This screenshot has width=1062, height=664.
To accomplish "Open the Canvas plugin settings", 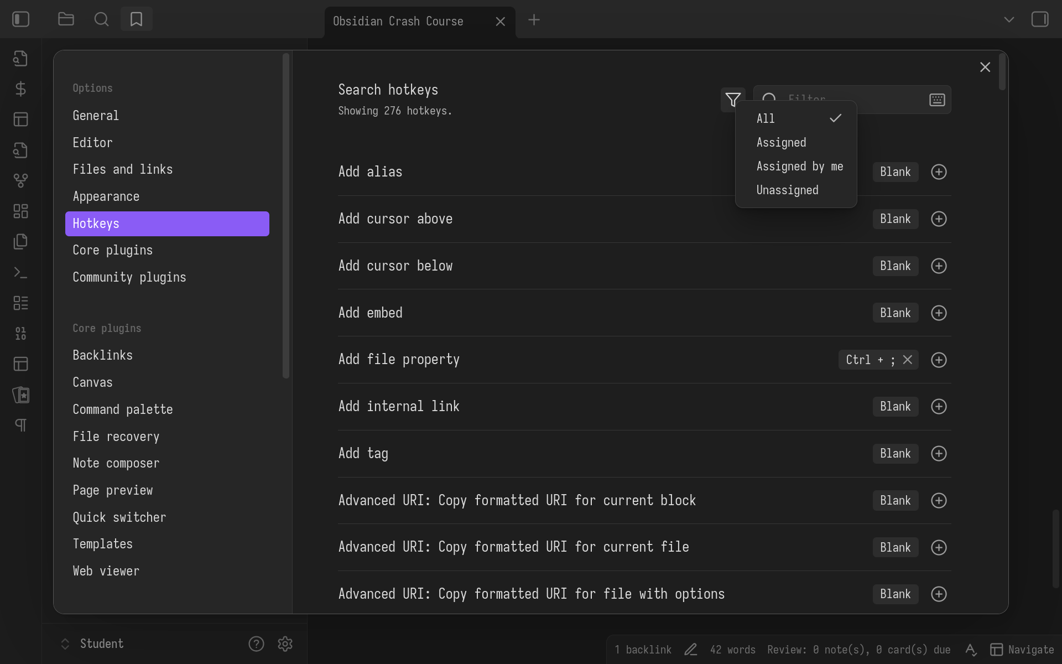I will [x=167, y=382].
